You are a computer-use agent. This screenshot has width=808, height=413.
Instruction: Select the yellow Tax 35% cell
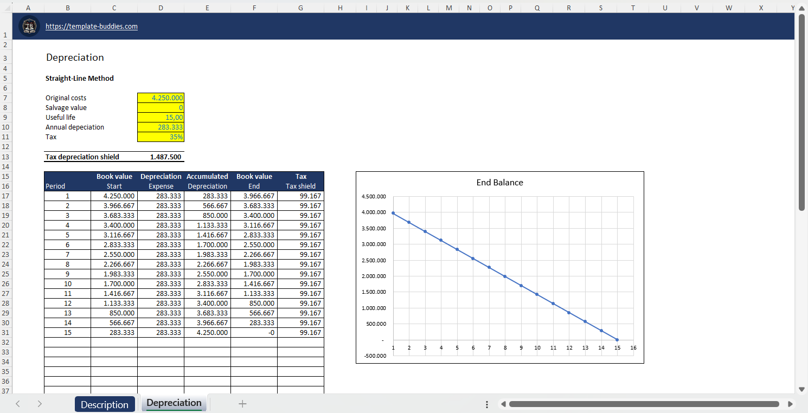[161, 137]
